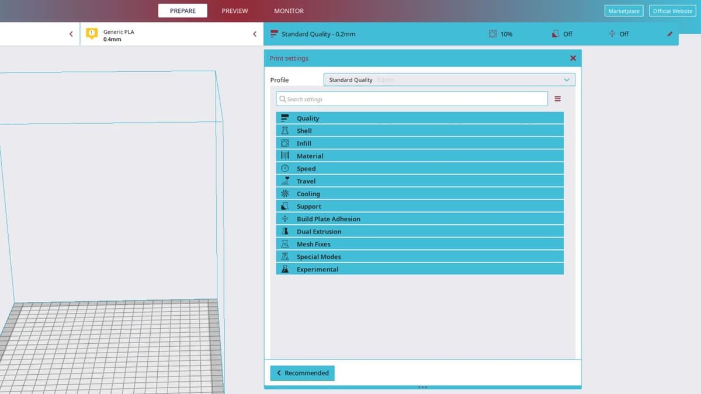Expand the Material settings section
Screen dimensions: 701x394
(420, 156)
